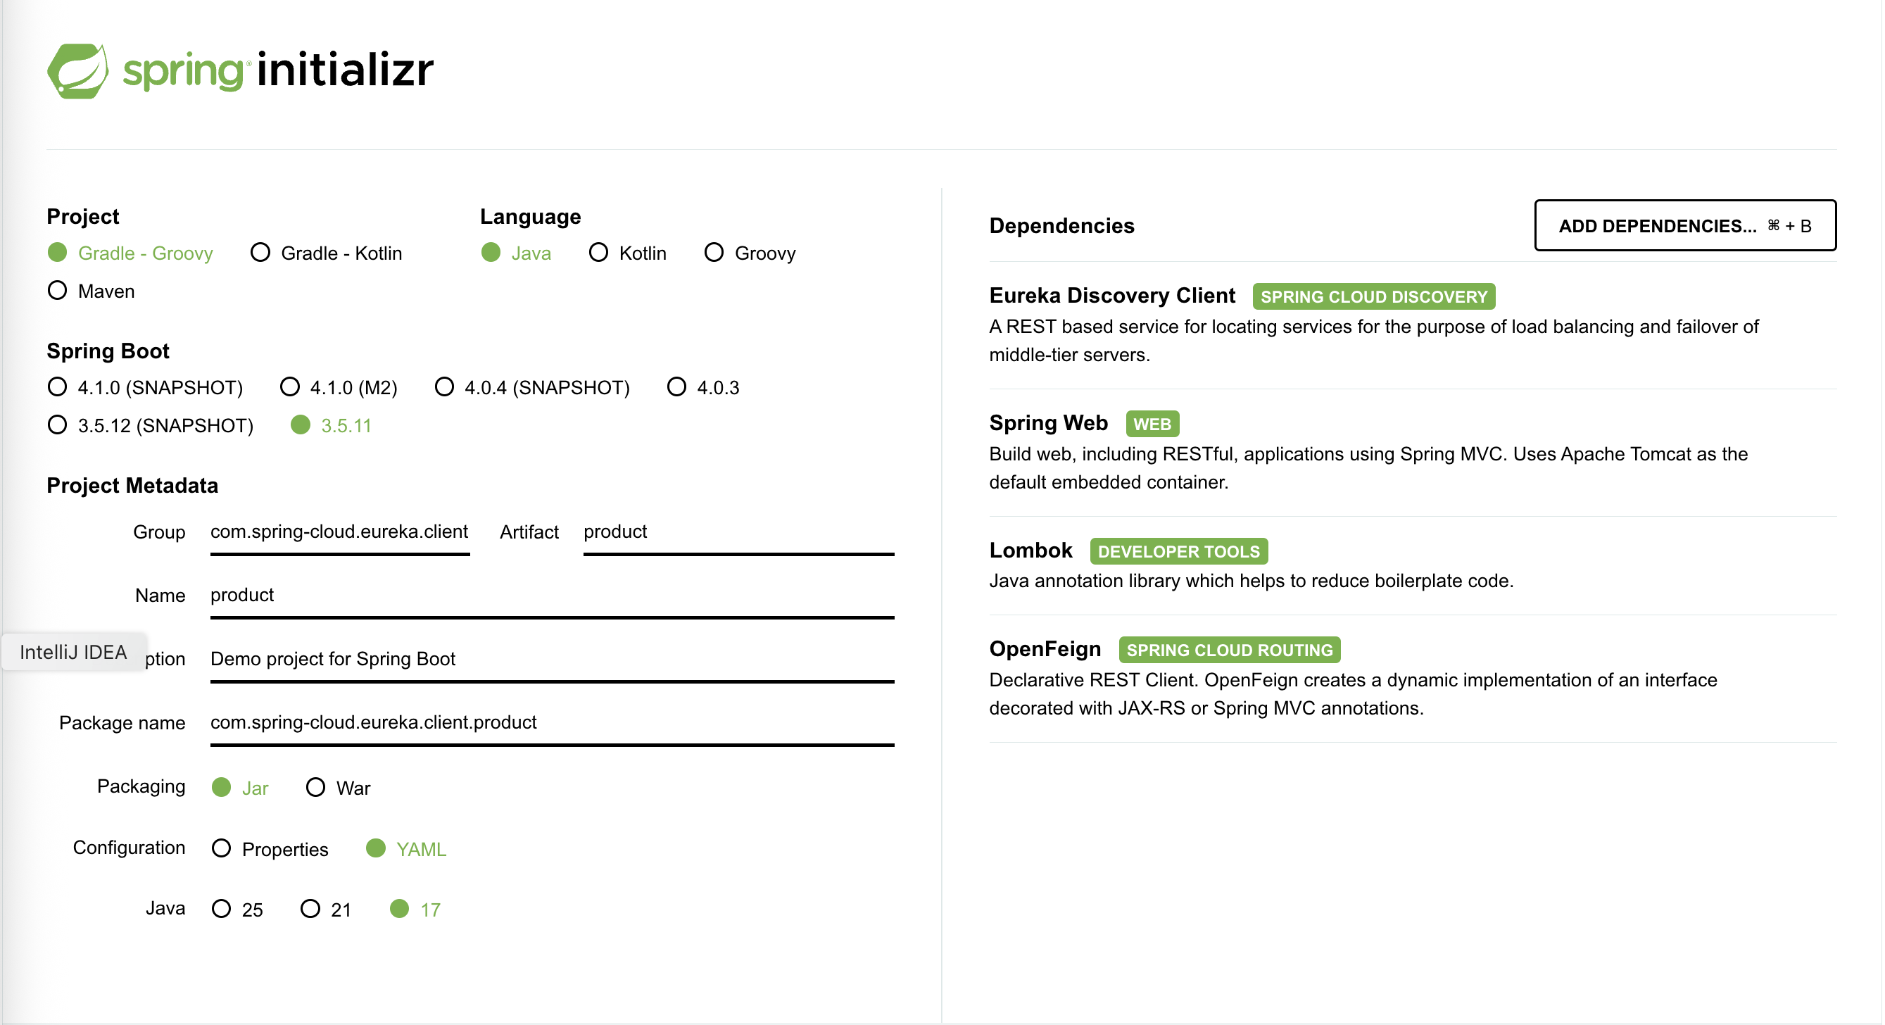Select the Maven project option
Screen dimensions: 1885x1025
tap(91, 291)
